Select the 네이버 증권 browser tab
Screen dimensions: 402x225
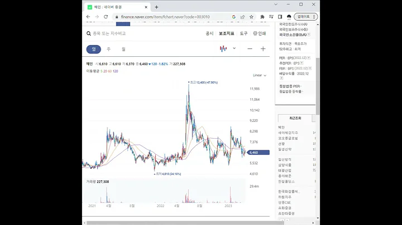pos(117,7)
